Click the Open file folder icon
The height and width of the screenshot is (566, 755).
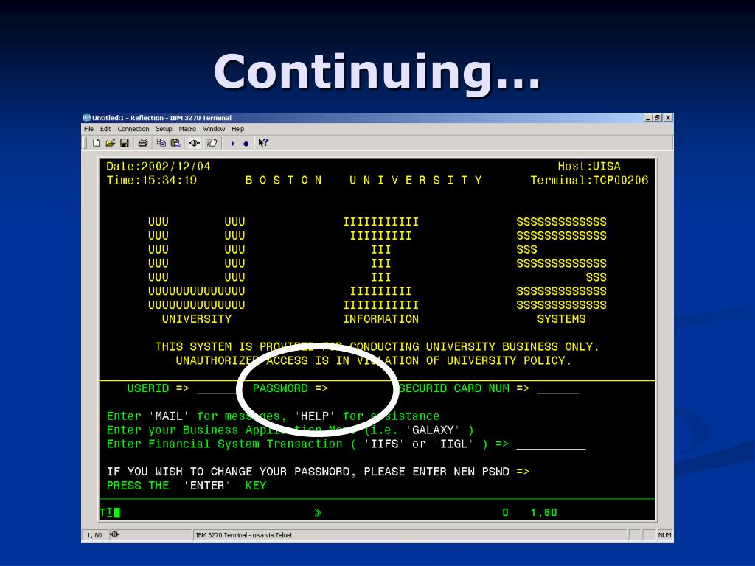tap(111, 143)
